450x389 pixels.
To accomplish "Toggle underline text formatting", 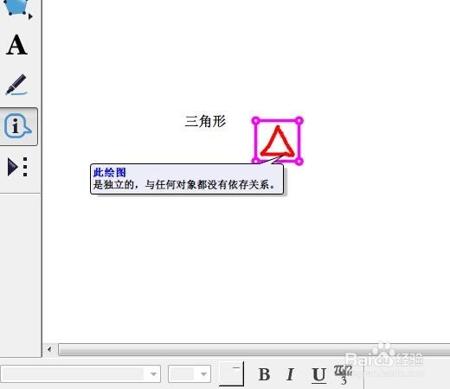I will (318, 375).
